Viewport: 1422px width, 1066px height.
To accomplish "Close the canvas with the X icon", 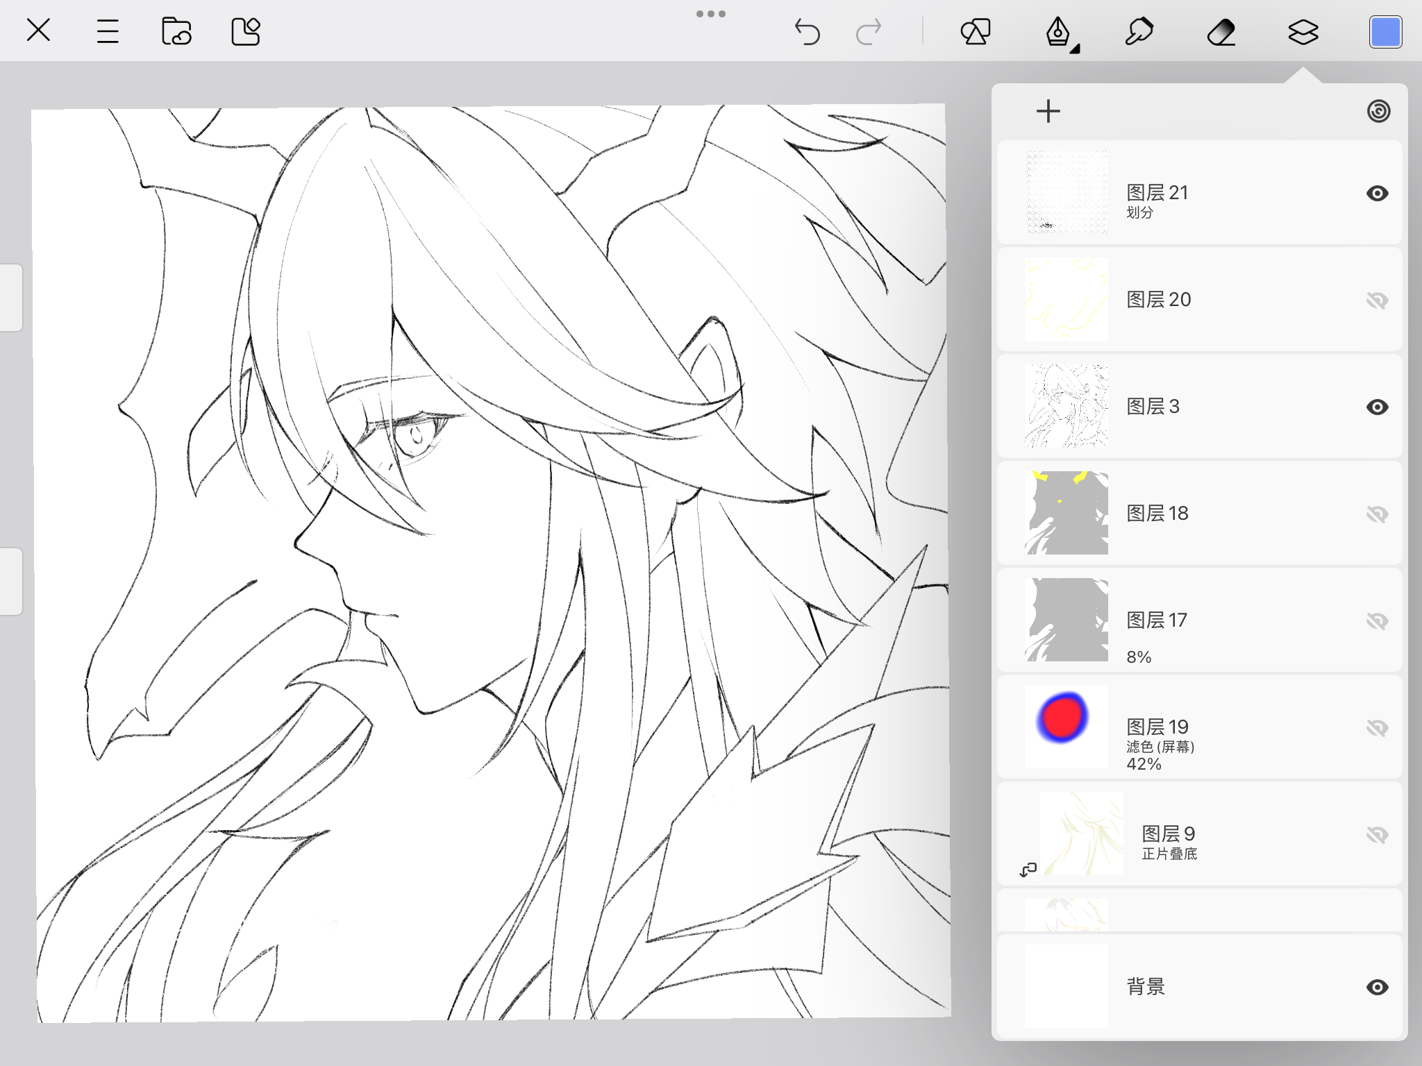I will 38,31.
